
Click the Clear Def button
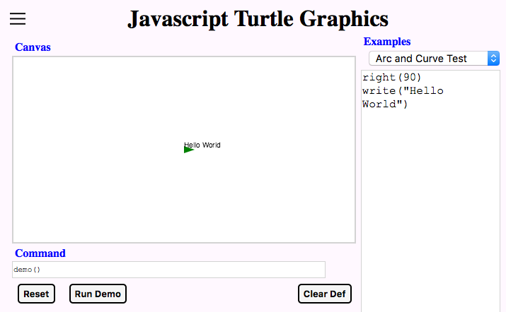click(324, 294)
